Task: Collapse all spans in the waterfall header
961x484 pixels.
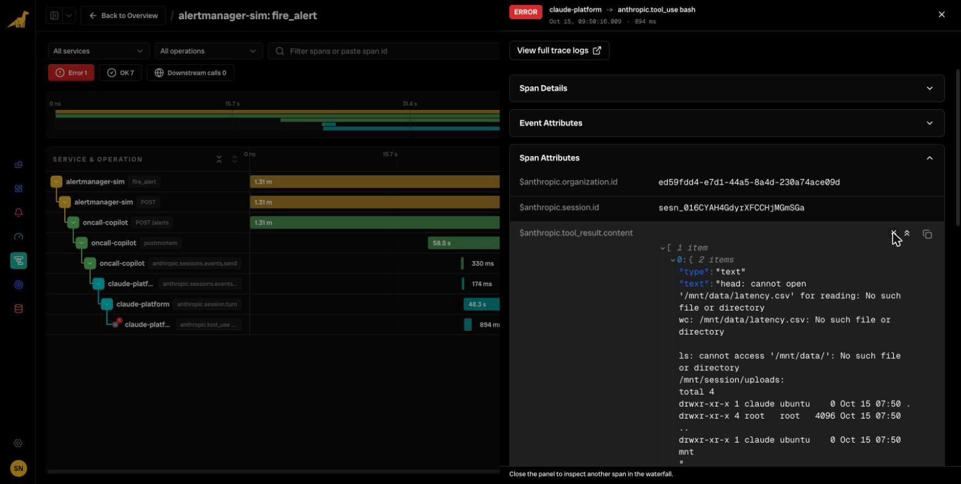Action: click(x=219, y=159)
